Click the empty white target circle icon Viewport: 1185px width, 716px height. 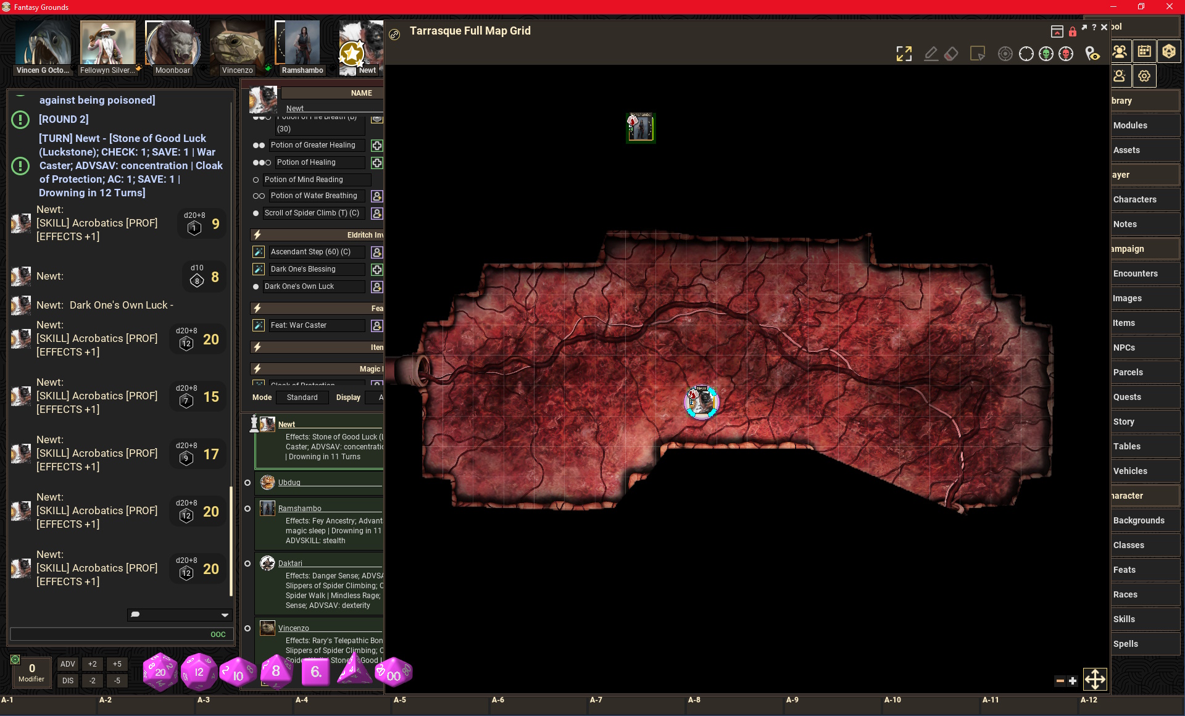click(x=1026, y=54)
